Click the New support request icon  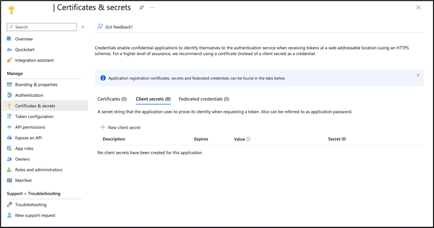point(9,215)
